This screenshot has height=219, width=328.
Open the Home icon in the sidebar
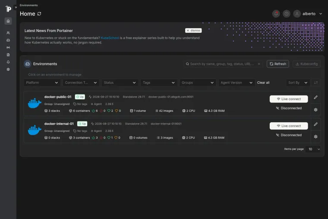[x=8, y=21]
